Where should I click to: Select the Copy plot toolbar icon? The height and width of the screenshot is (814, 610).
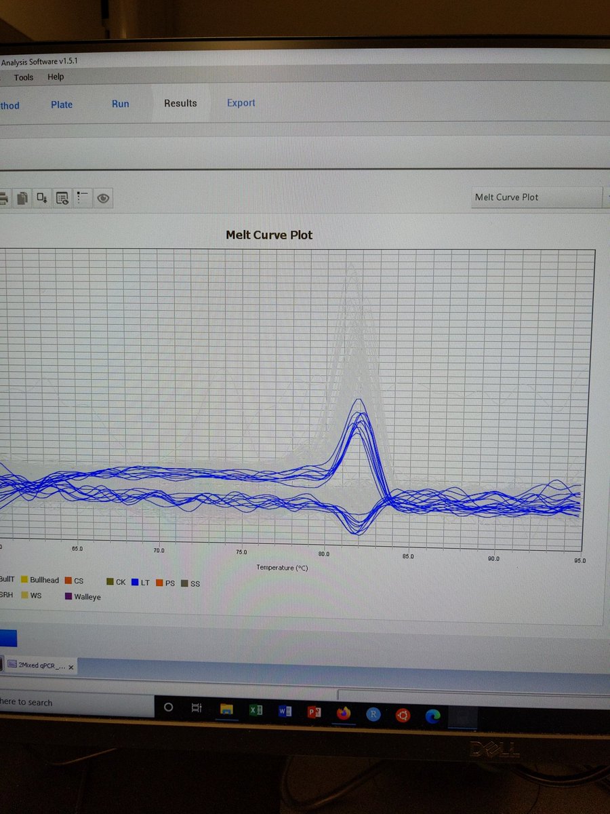pyautogui.click(x=22, y=197)
